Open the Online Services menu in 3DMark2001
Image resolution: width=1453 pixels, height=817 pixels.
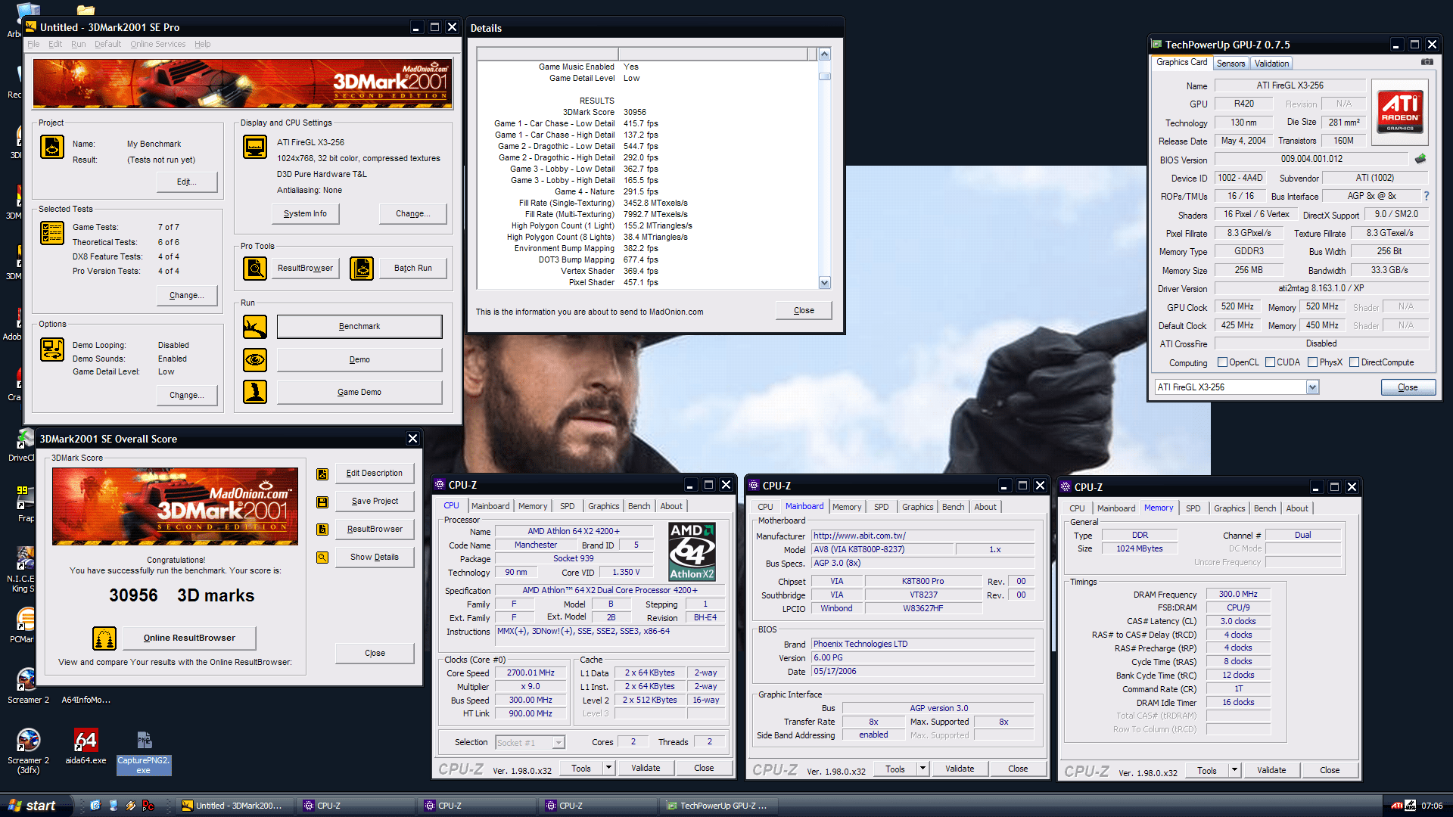pyautogui.click(x=157, y=44)
